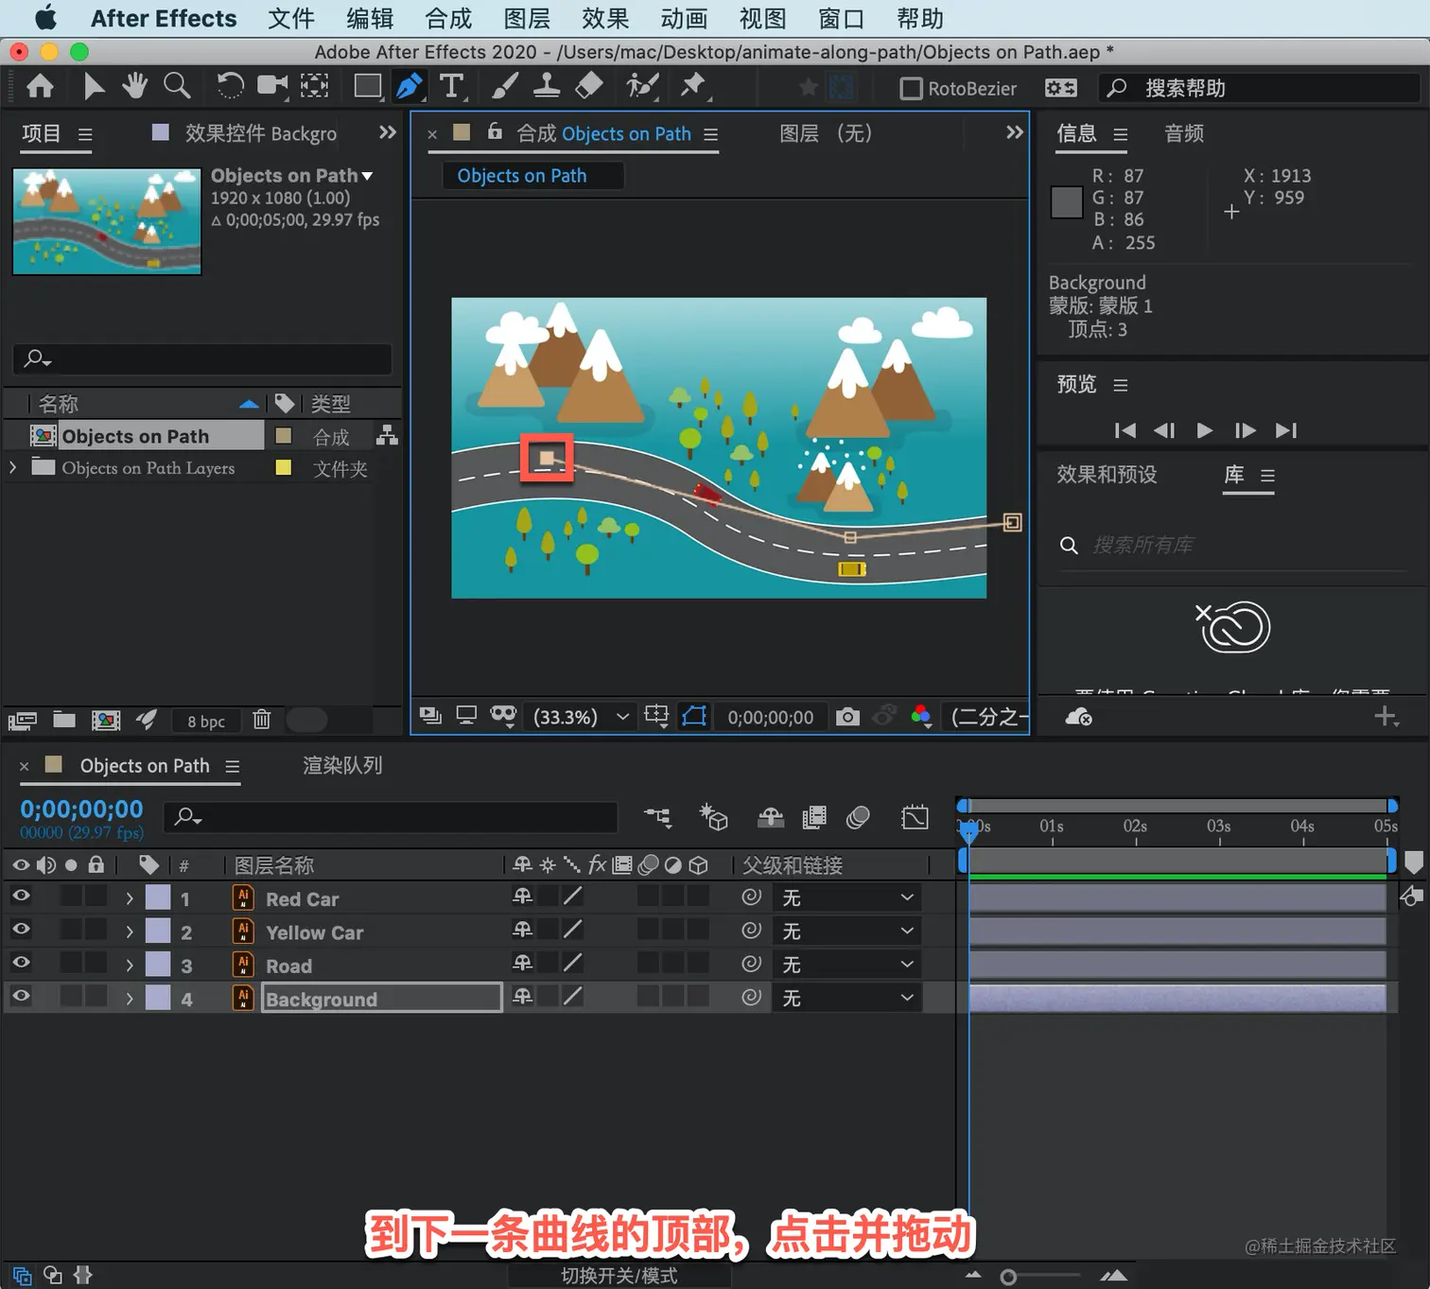
Task: Select the Hand tool
Action: point(134,87)
